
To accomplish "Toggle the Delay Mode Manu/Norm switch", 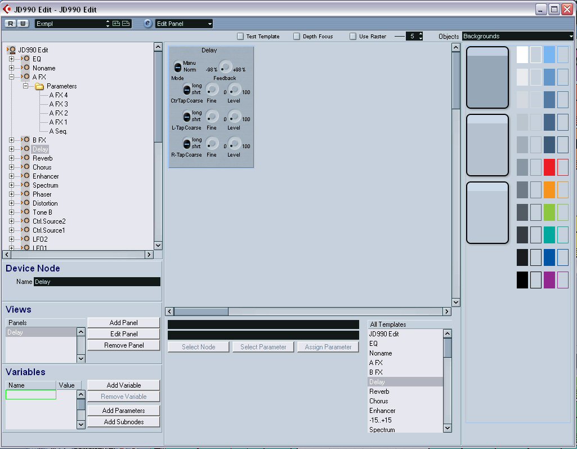I will [178, 66].
